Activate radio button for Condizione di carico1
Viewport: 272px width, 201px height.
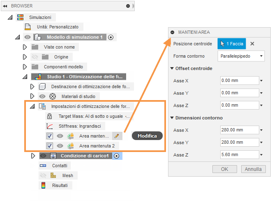[117, 156]
